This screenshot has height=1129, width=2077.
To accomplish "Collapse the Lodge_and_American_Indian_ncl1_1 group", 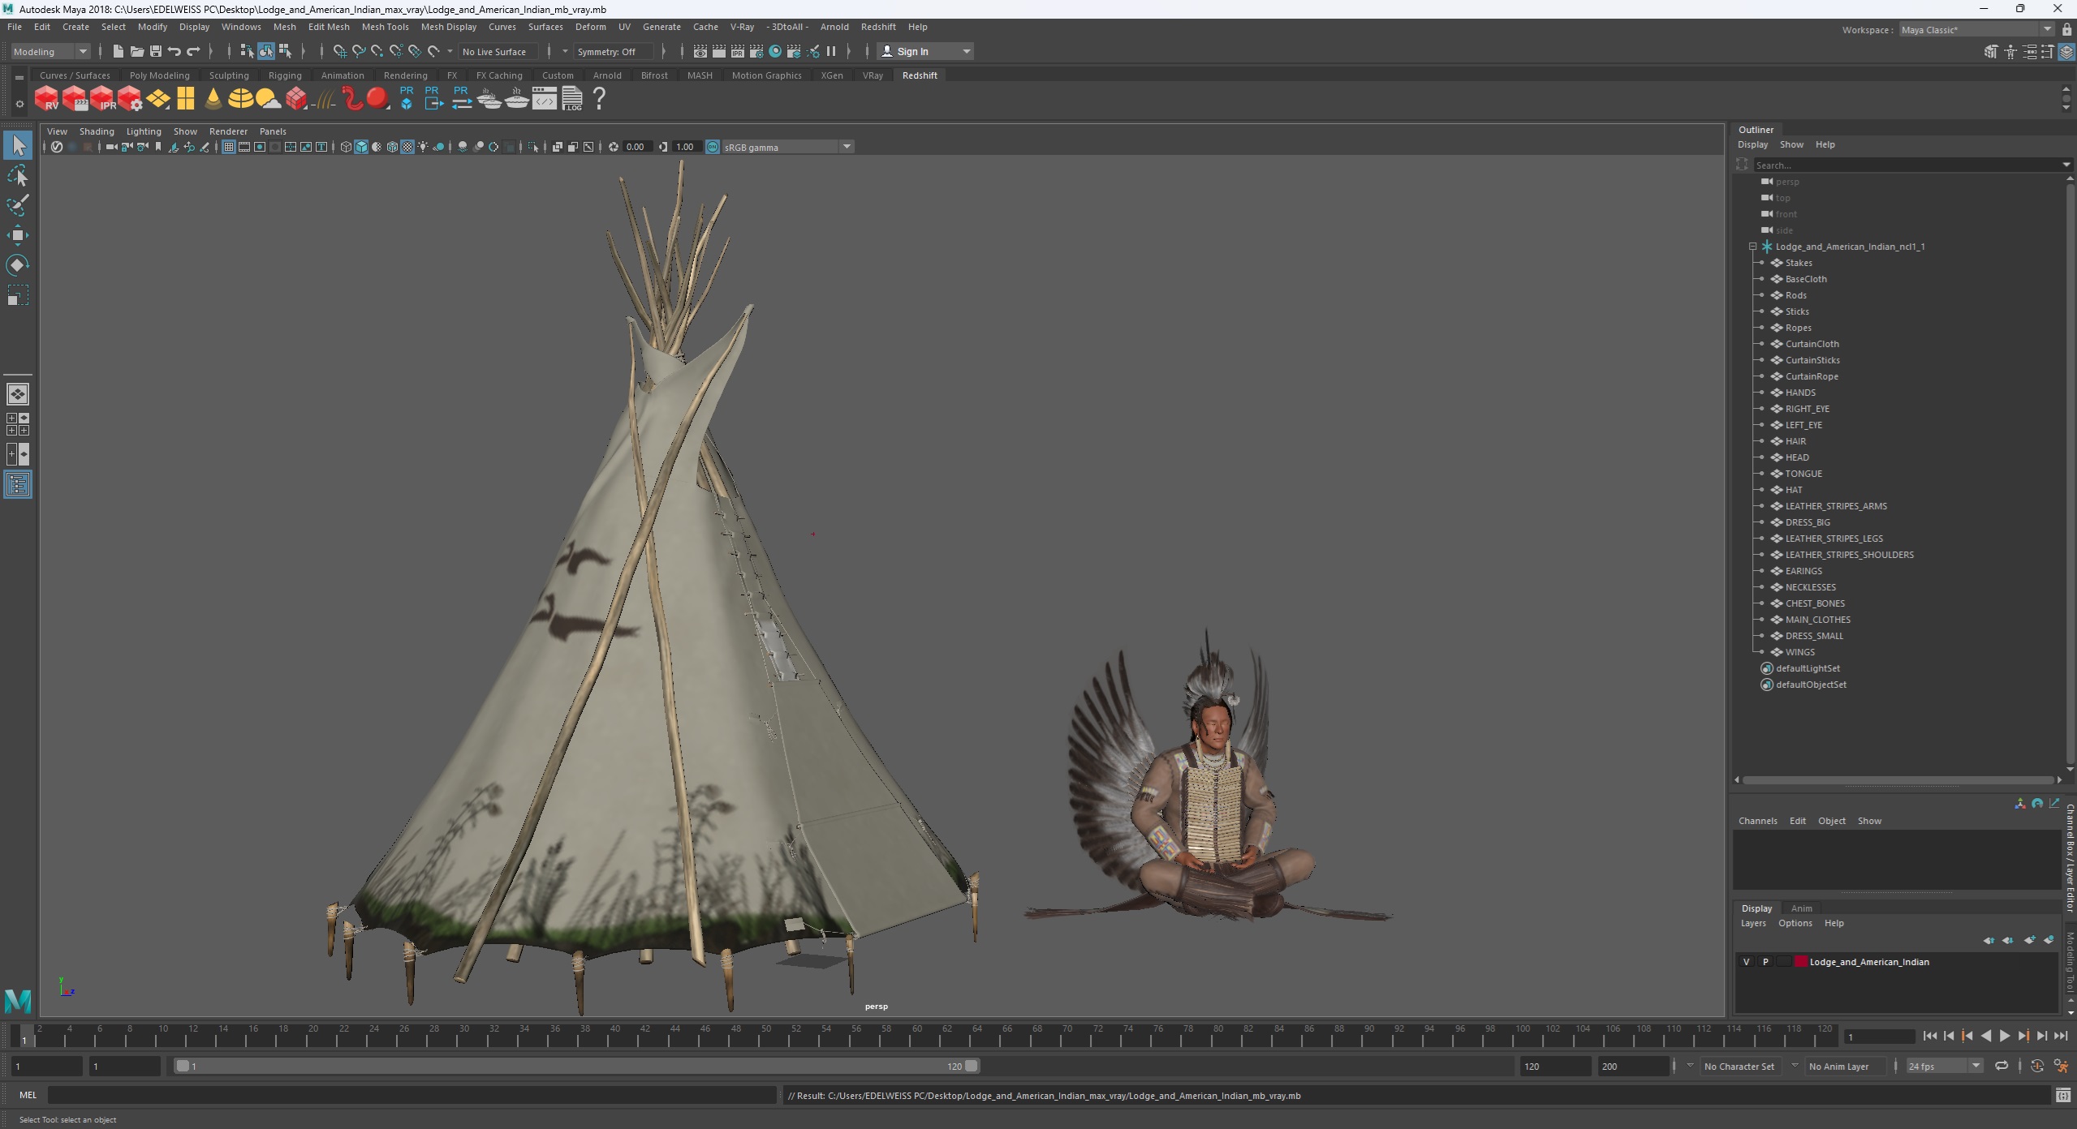I will [x=1752, y=247].
